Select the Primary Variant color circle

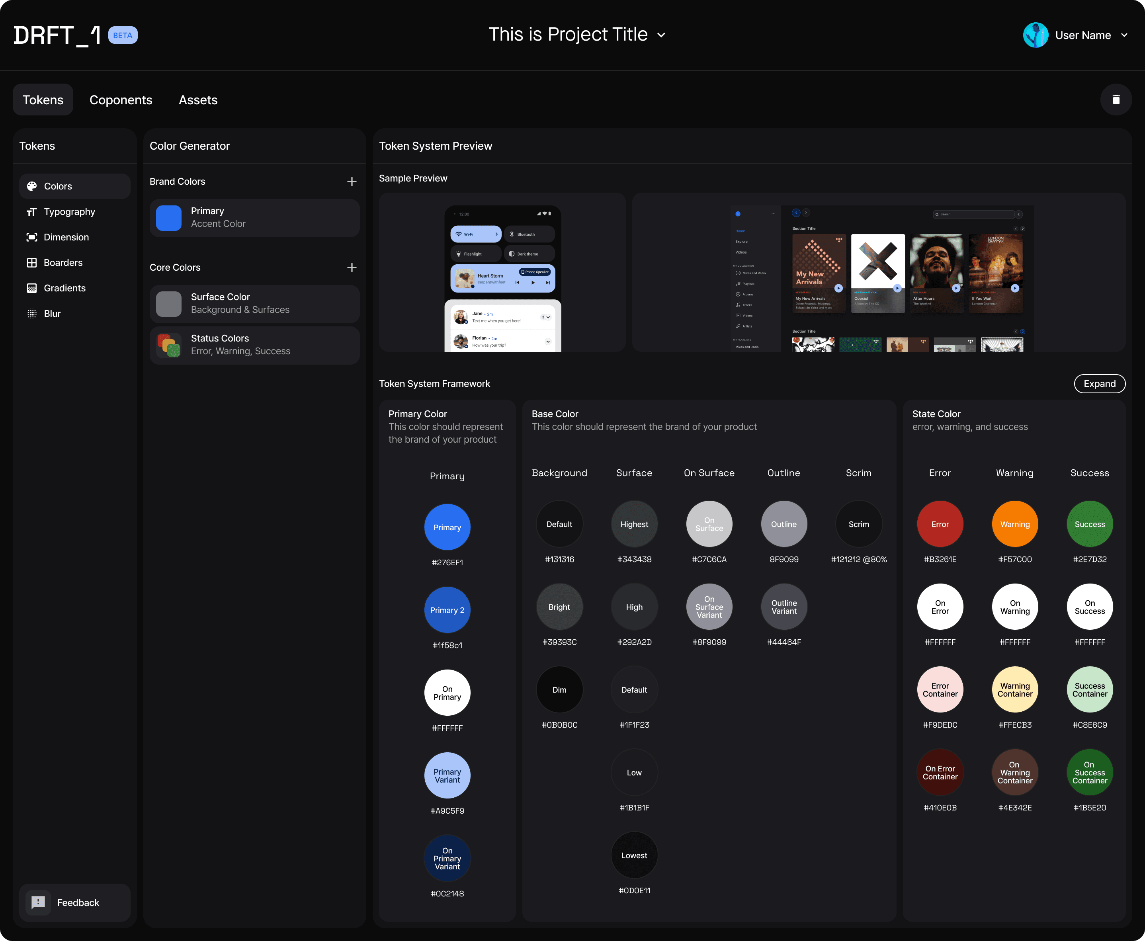(x=447, y=776)
